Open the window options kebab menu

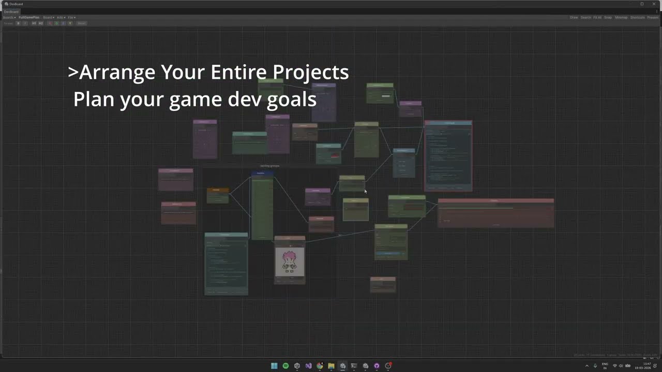[x=657, y=11]
